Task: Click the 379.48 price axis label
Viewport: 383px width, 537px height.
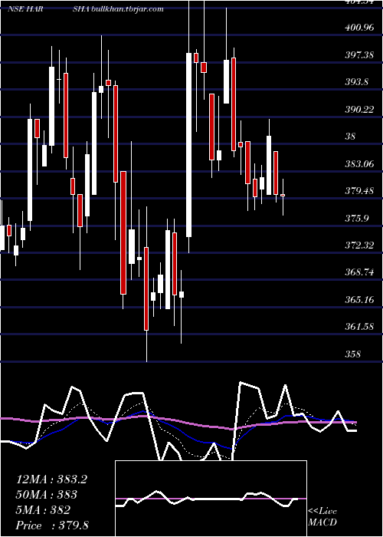Action: point(359,191)
